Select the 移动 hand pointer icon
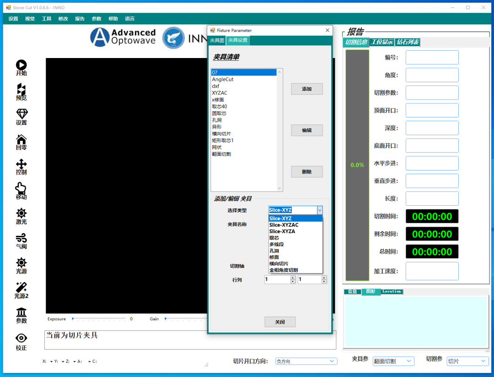 click(21, 189)
